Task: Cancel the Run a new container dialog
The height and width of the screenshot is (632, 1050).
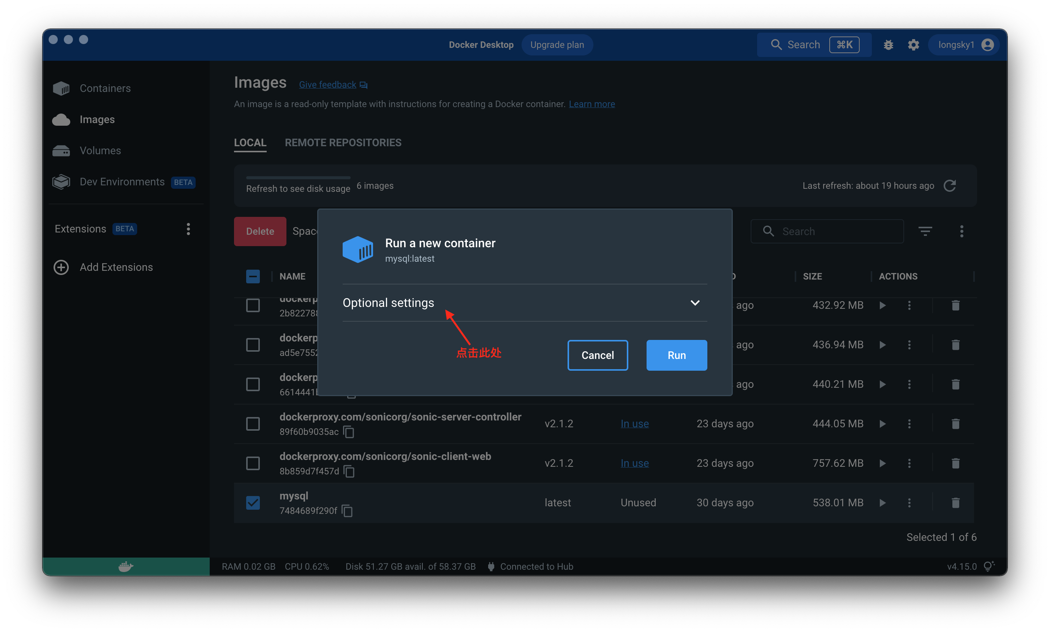Action: (597, 355)
